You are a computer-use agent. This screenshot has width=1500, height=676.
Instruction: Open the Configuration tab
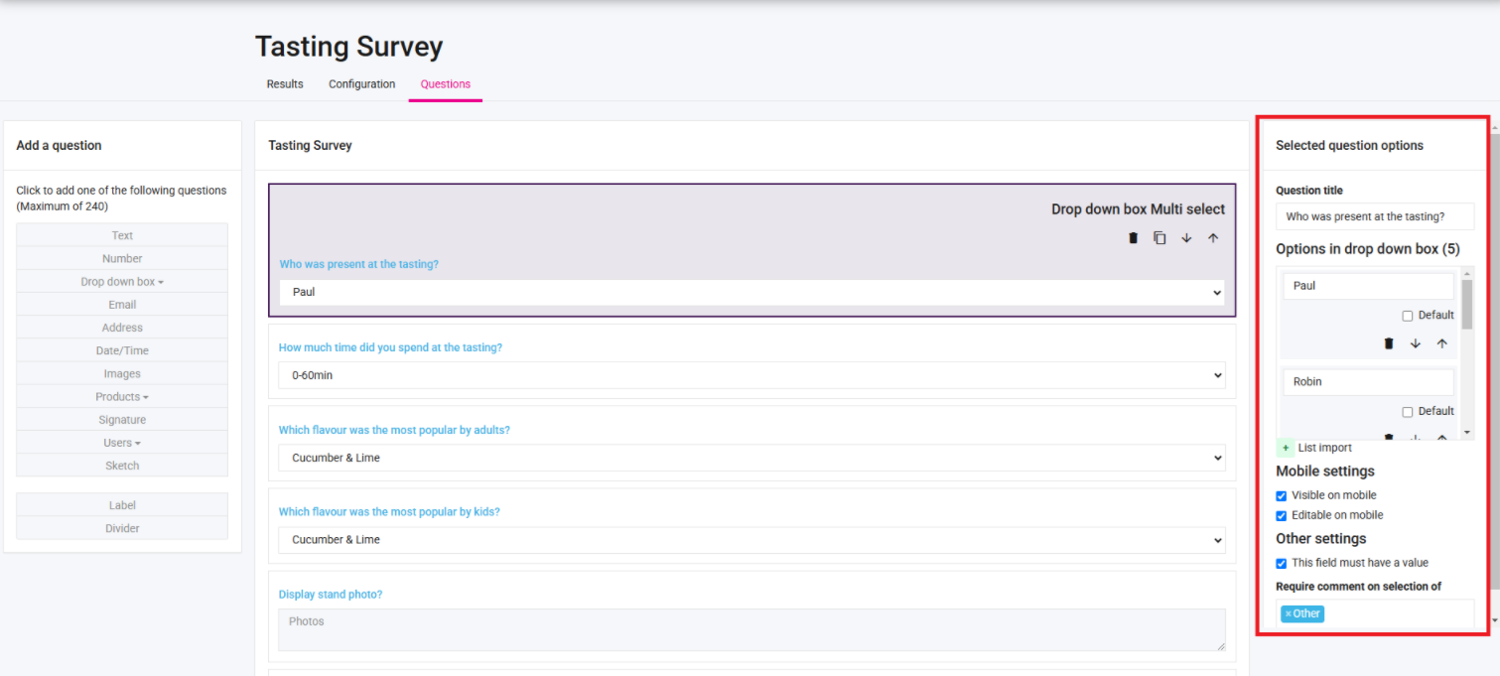[x=361, y=84]
